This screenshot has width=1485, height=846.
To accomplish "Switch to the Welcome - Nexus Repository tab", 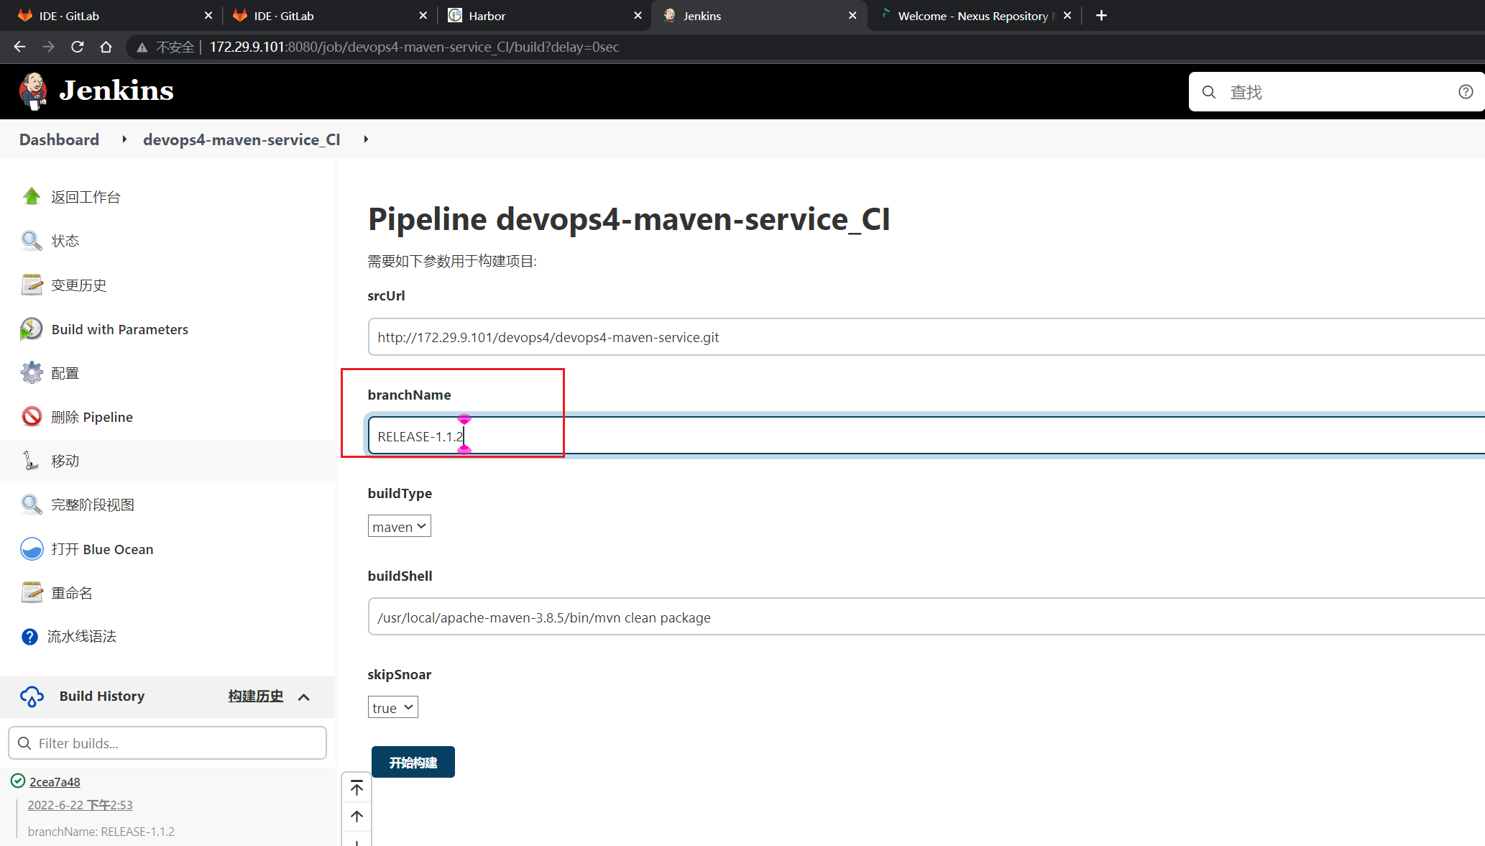I will coord(973,16).
